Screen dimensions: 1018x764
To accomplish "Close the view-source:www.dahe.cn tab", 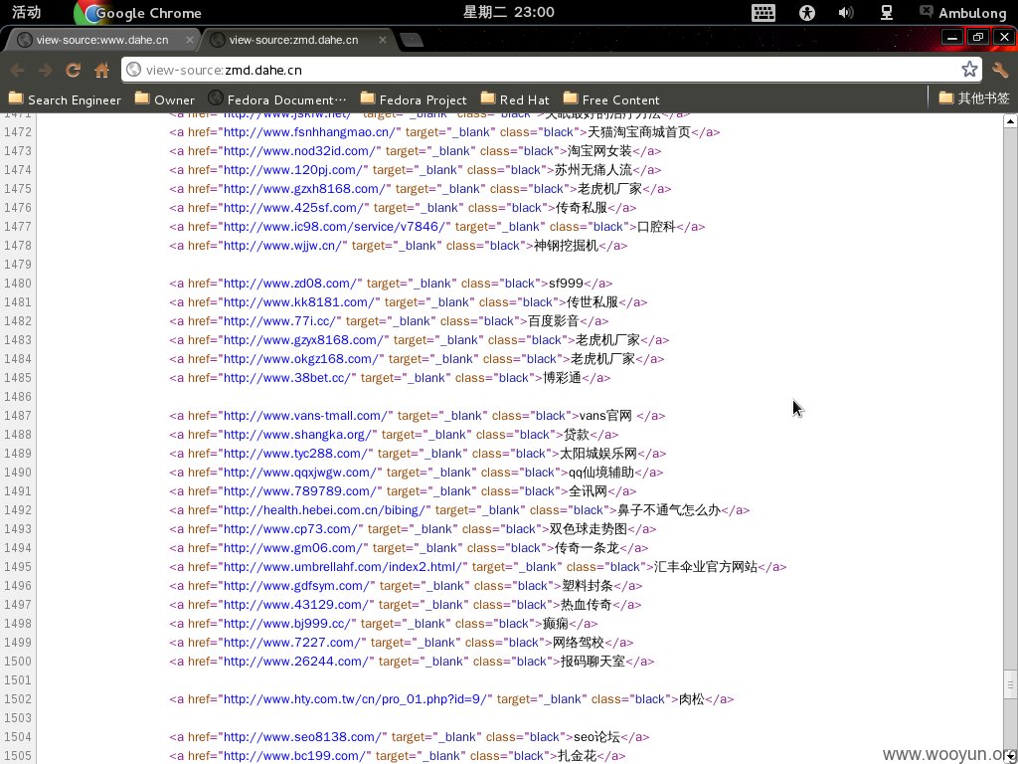I will [x=190, y=40].
